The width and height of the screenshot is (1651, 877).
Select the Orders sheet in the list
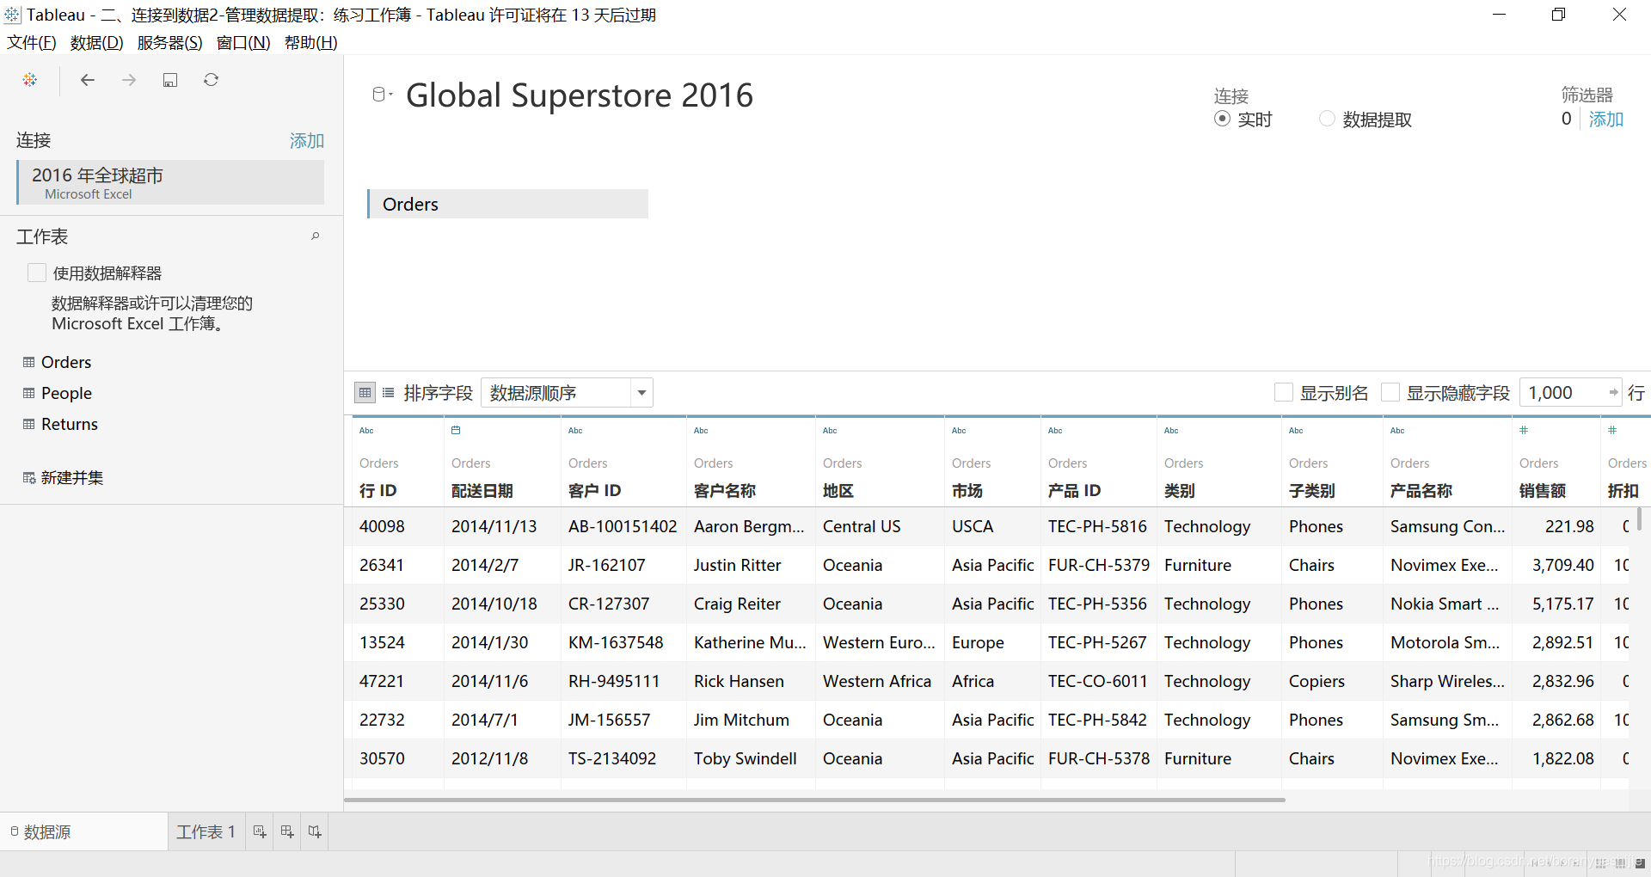[x=65, y=362]
